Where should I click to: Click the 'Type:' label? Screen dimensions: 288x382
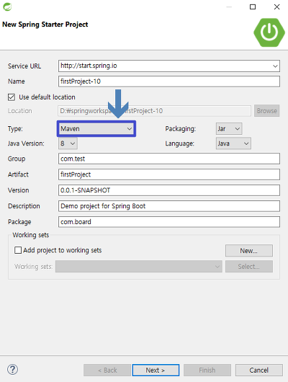(15, 129)
